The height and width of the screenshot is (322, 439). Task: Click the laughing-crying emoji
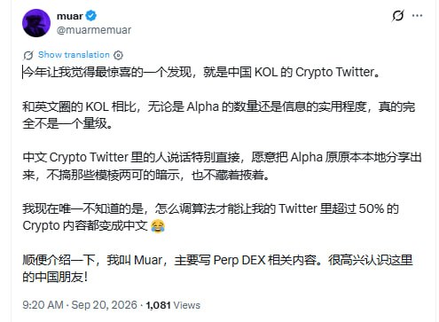pos(158,226)
